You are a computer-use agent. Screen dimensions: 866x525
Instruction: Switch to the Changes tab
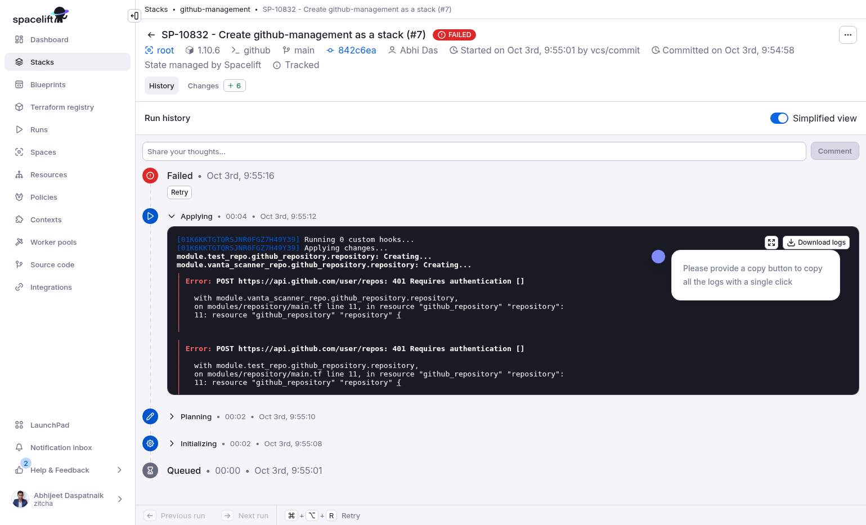(203, 86)
